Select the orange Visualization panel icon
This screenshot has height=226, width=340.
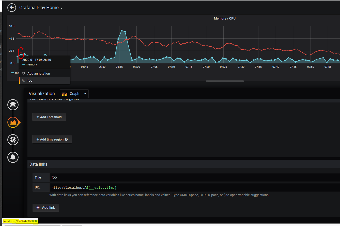click(13, 122)
